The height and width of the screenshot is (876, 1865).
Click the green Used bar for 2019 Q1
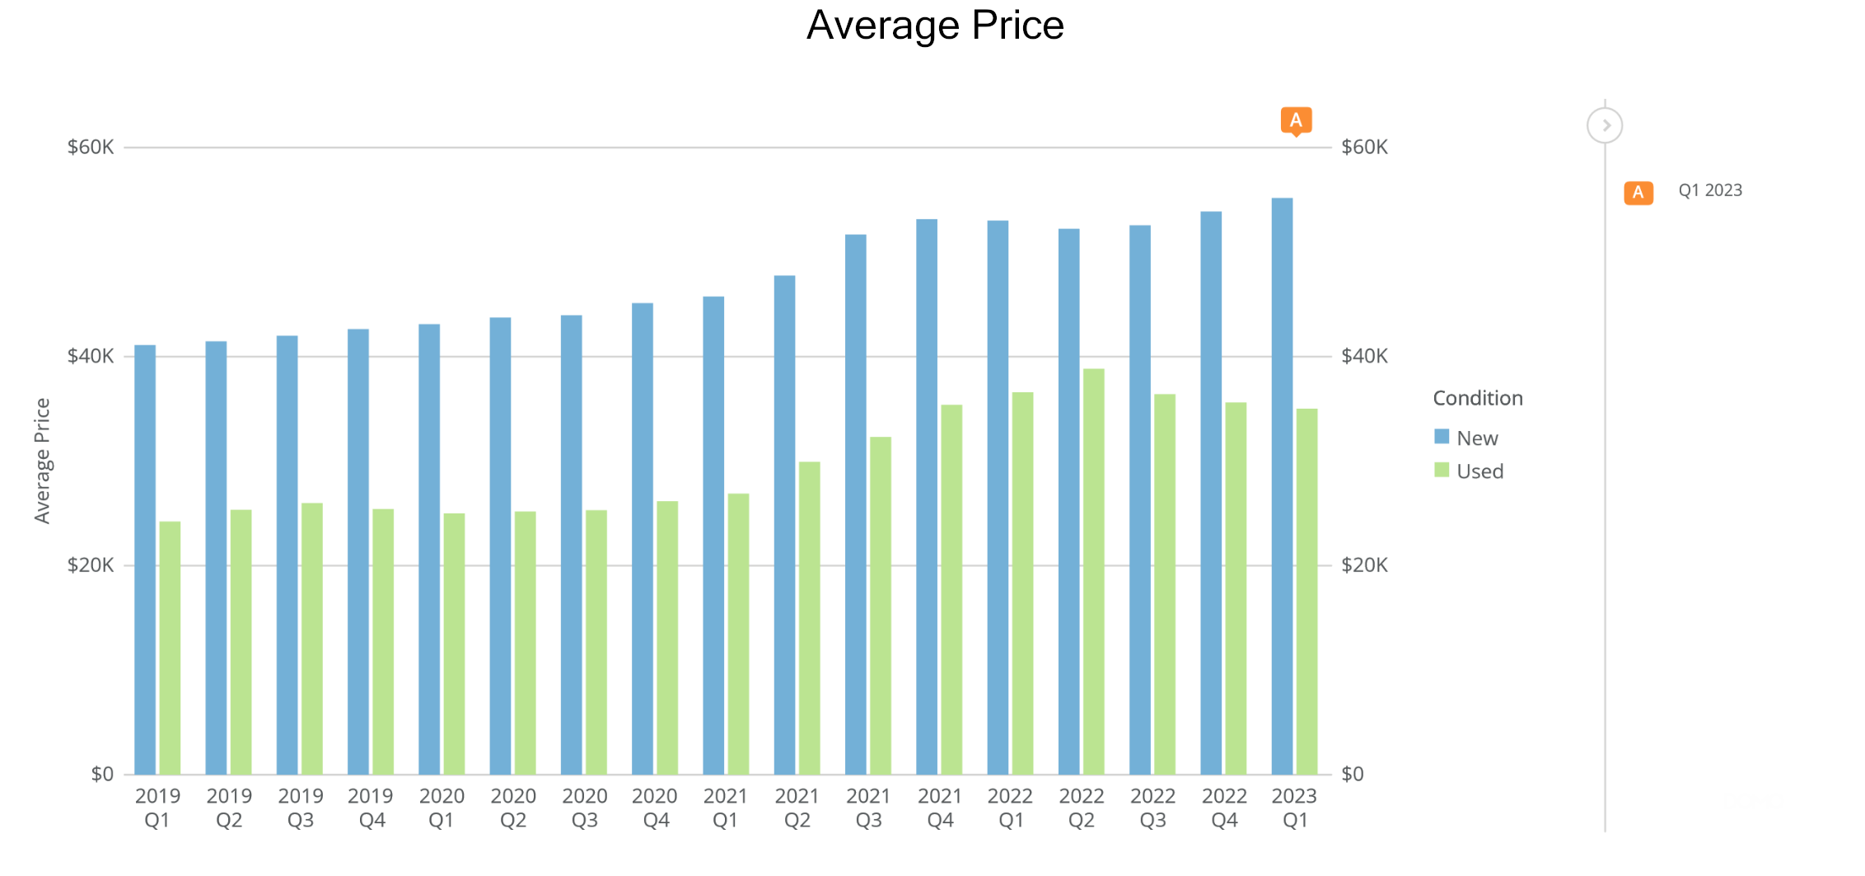click(170, 648)
